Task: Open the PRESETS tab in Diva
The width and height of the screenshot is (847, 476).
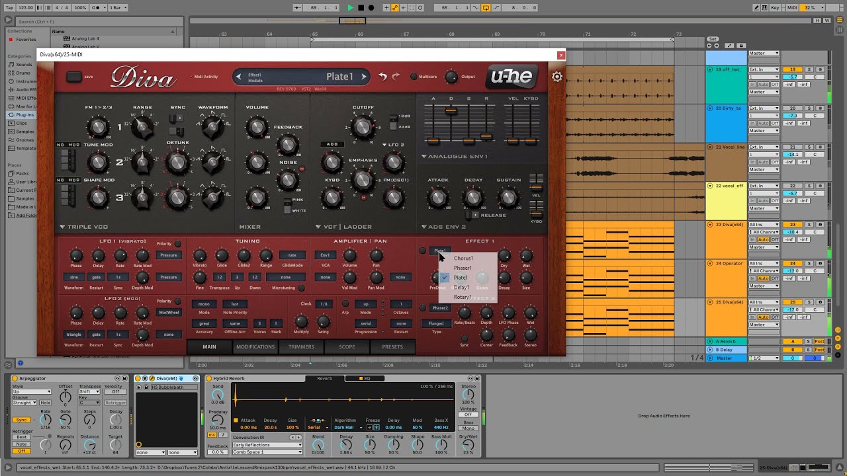Action: [392, 346]
